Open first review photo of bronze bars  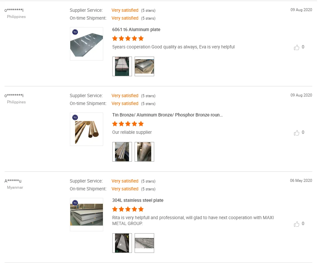122,152
